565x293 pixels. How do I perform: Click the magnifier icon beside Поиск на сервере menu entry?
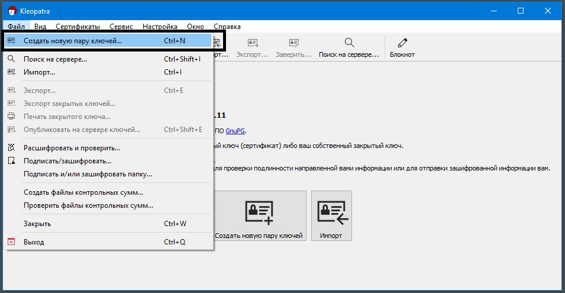[11, 59]
